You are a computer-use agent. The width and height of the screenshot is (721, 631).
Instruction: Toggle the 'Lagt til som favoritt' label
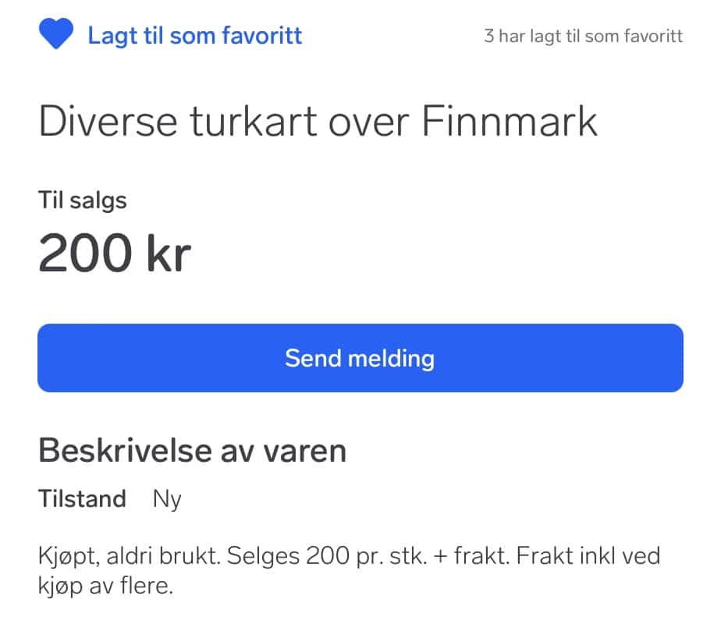click(x=194, y=35)
